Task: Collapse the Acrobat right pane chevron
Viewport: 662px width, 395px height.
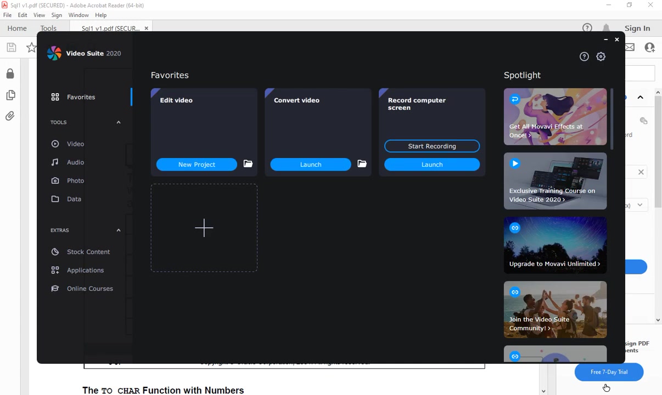Action: [x=640, y=97]
